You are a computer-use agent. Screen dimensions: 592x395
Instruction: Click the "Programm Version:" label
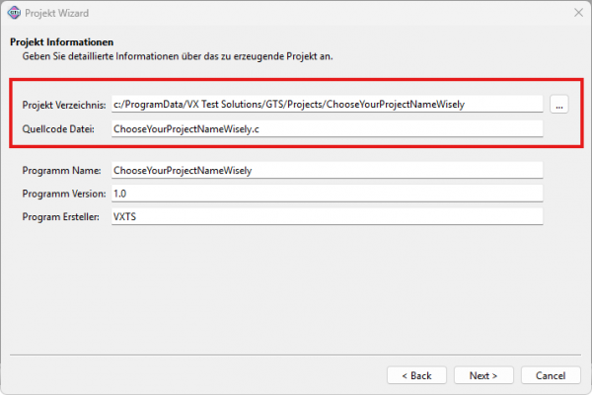pos(64,193)
